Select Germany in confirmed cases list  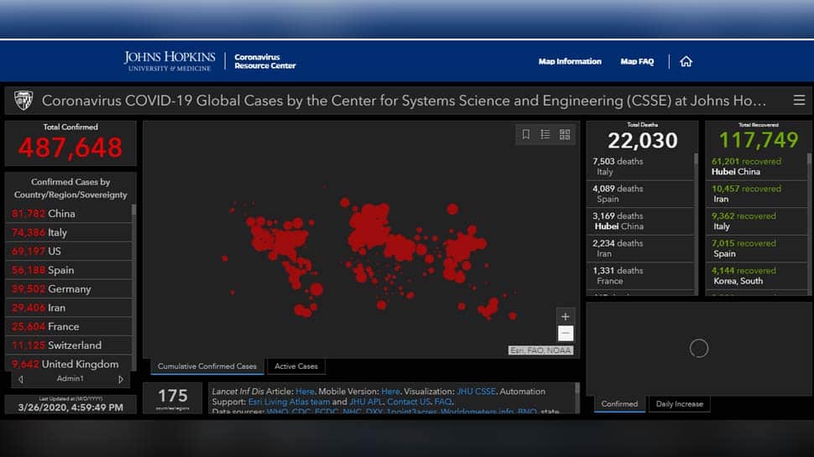click(68, 289)
